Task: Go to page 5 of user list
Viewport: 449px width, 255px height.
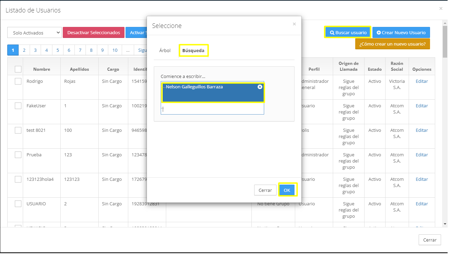Action: 58,50
